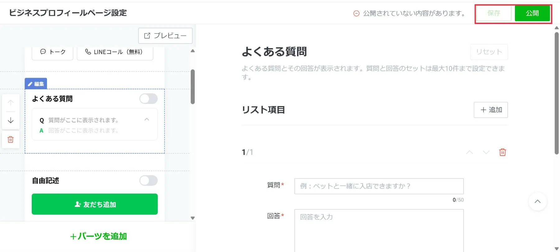The image size is (560, 252).
Task: Click the red unpublished warning icon
Action: (357, 13)
